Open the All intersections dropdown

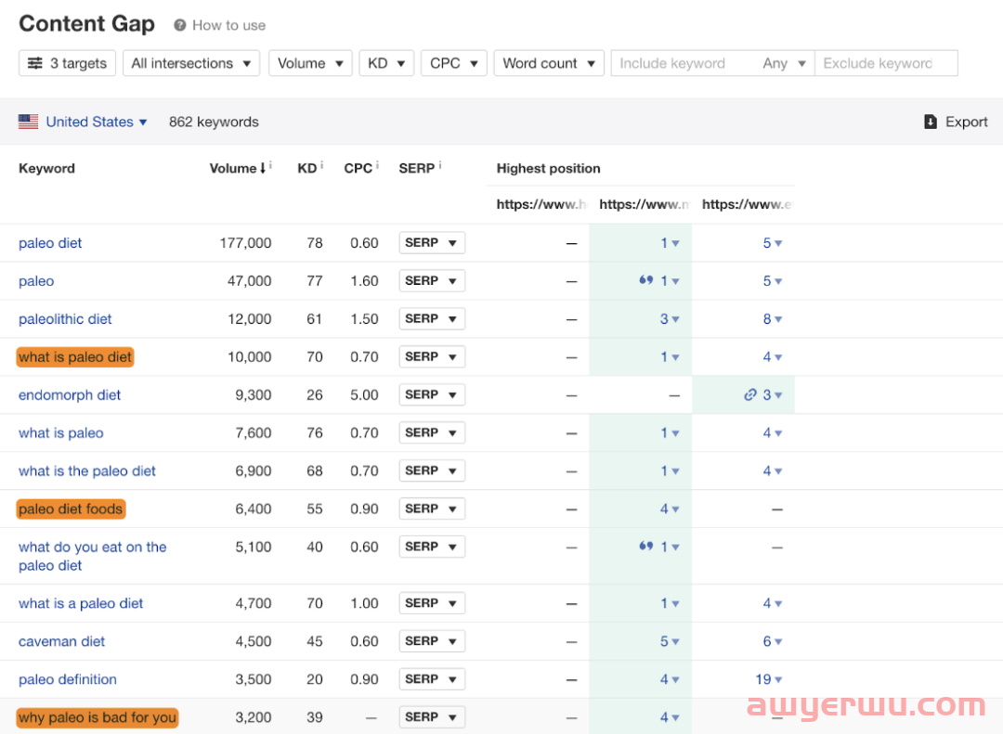click(191, 63)
